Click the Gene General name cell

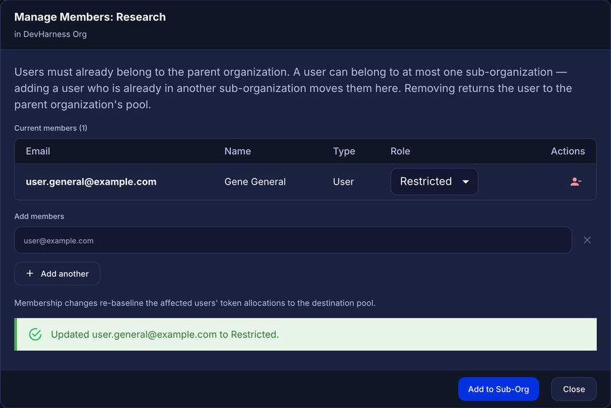click(255, 181)
